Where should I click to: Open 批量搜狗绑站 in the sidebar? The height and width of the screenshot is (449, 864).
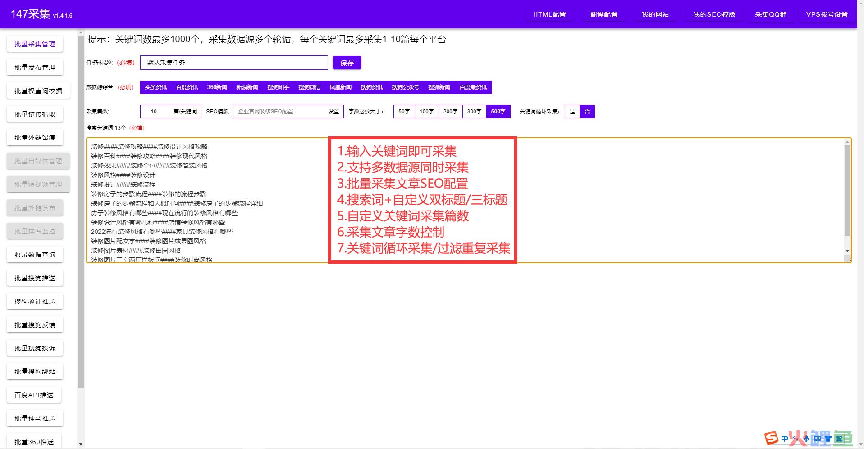(x=35, y=372)
